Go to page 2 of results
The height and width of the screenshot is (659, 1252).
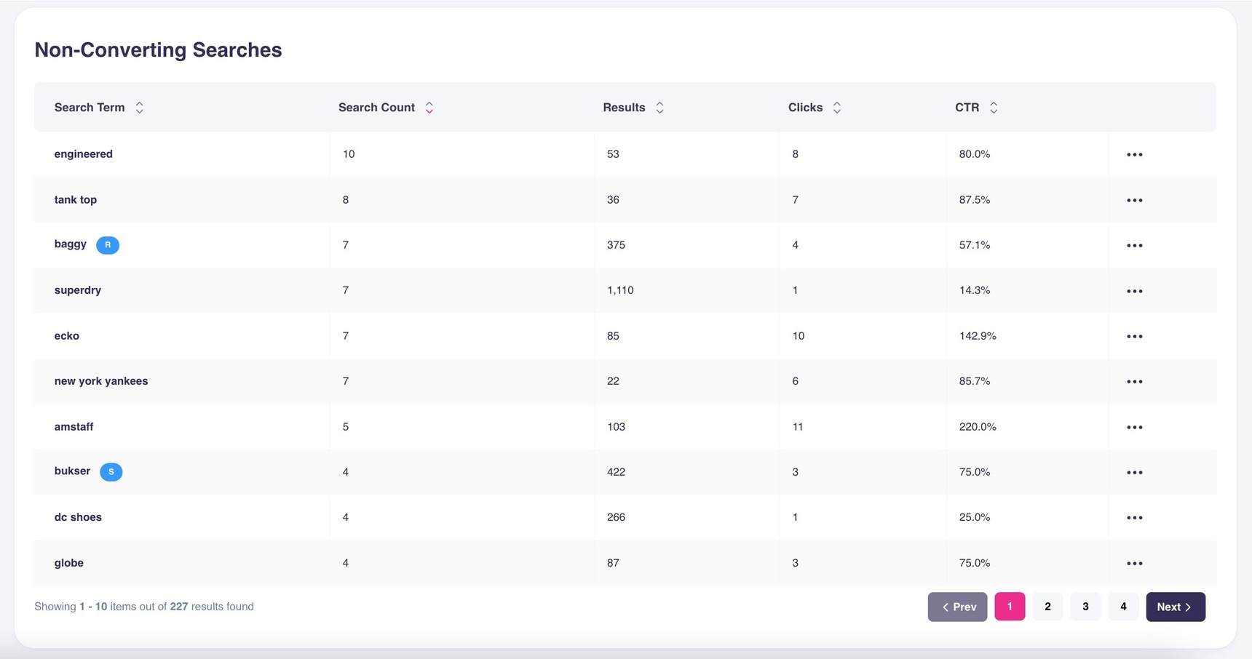[x=1047, y=607]
